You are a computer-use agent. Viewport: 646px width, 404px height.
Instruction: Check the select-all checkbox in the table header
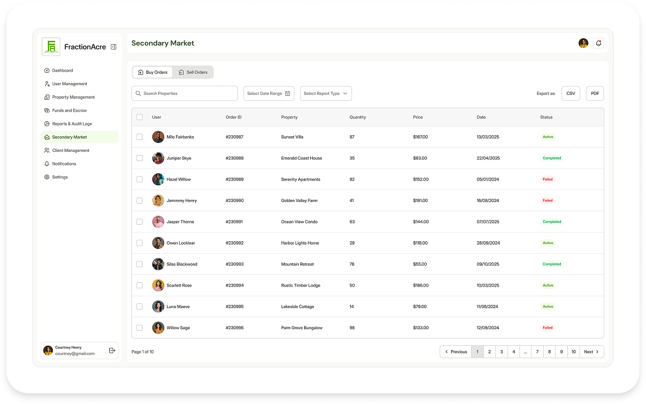(139, 117)
